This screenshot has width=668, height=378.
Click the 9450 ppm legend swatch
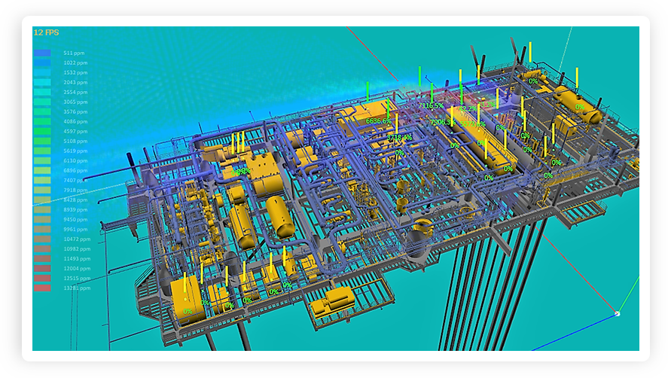coord(42,219)
